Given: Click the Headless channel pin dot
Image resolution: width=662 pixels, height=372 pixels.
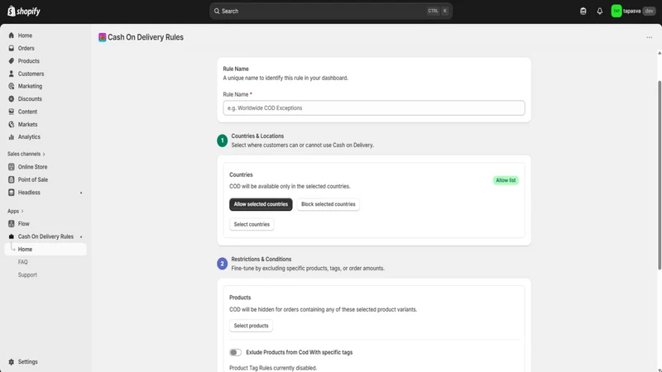Looking at the screenshot, I should [81, 193].
